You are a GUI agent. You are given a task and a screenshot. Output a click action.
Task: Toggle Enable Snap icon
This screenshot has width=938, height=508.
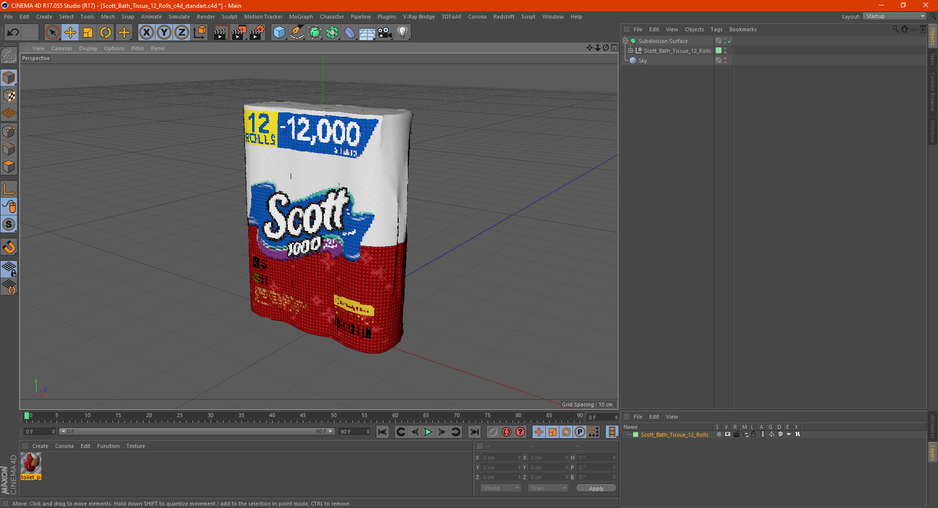[x=9, y=247]
